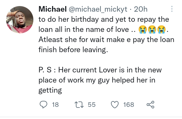Click the 'P. S : Her current Lover' line
Screen dimensions: 182x119
(x=100, y=70)
